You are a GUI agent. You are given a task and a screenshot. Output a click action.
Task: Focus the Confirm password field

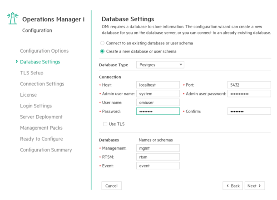[x=249, y=111]
